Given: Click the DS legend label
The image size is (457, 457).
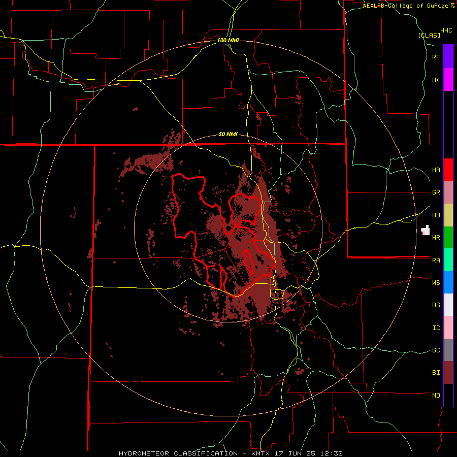Looking at the screenshot, I should 436,305.
